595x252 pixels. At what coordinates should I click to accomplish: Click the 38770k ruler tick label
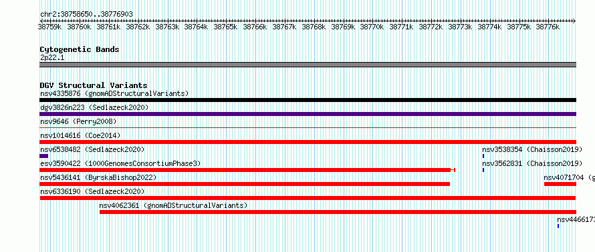pos(372,27)
